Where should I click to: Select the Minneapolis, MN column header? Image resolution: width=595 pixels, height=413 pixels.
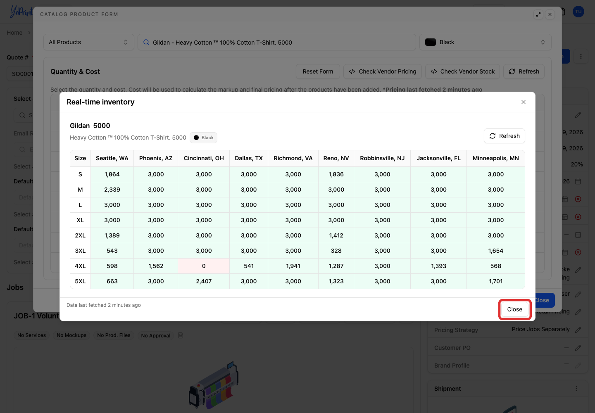[x=496, y=158]
